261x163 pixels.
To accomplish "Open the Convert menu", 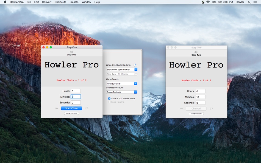I will 47,2.
